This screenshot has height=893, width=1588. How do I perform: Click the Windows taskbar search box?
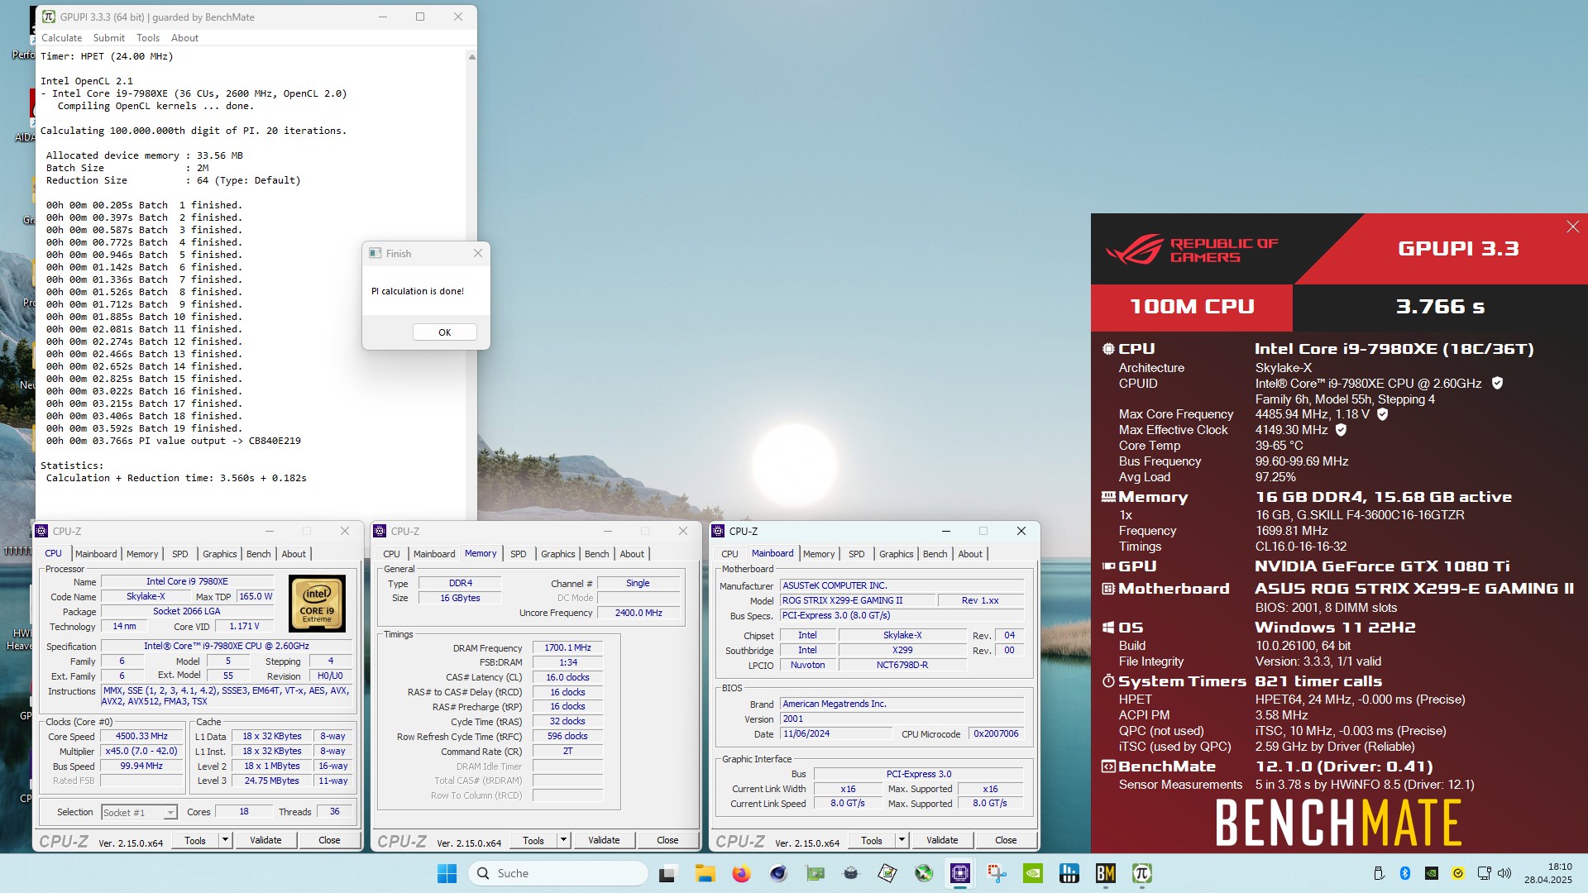(x=558, y=873)
